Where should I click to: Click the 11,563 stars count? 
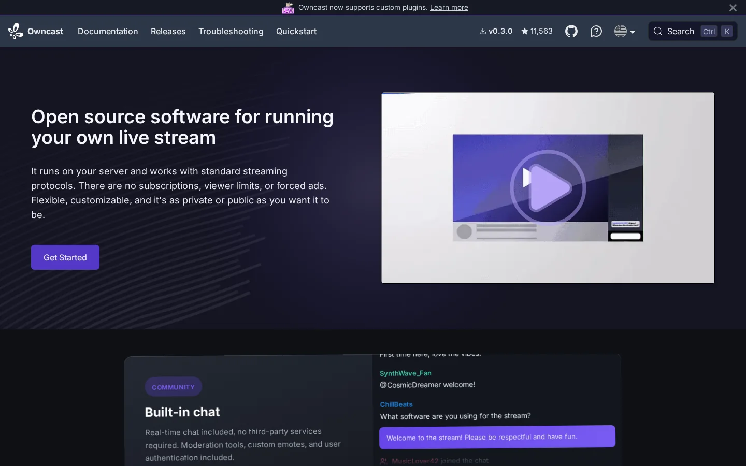(537, 31)
